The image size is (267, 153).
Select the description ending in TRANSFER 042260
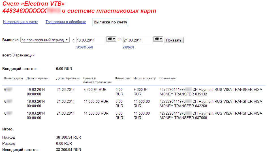pyautogui.click(x=211, y=104)
